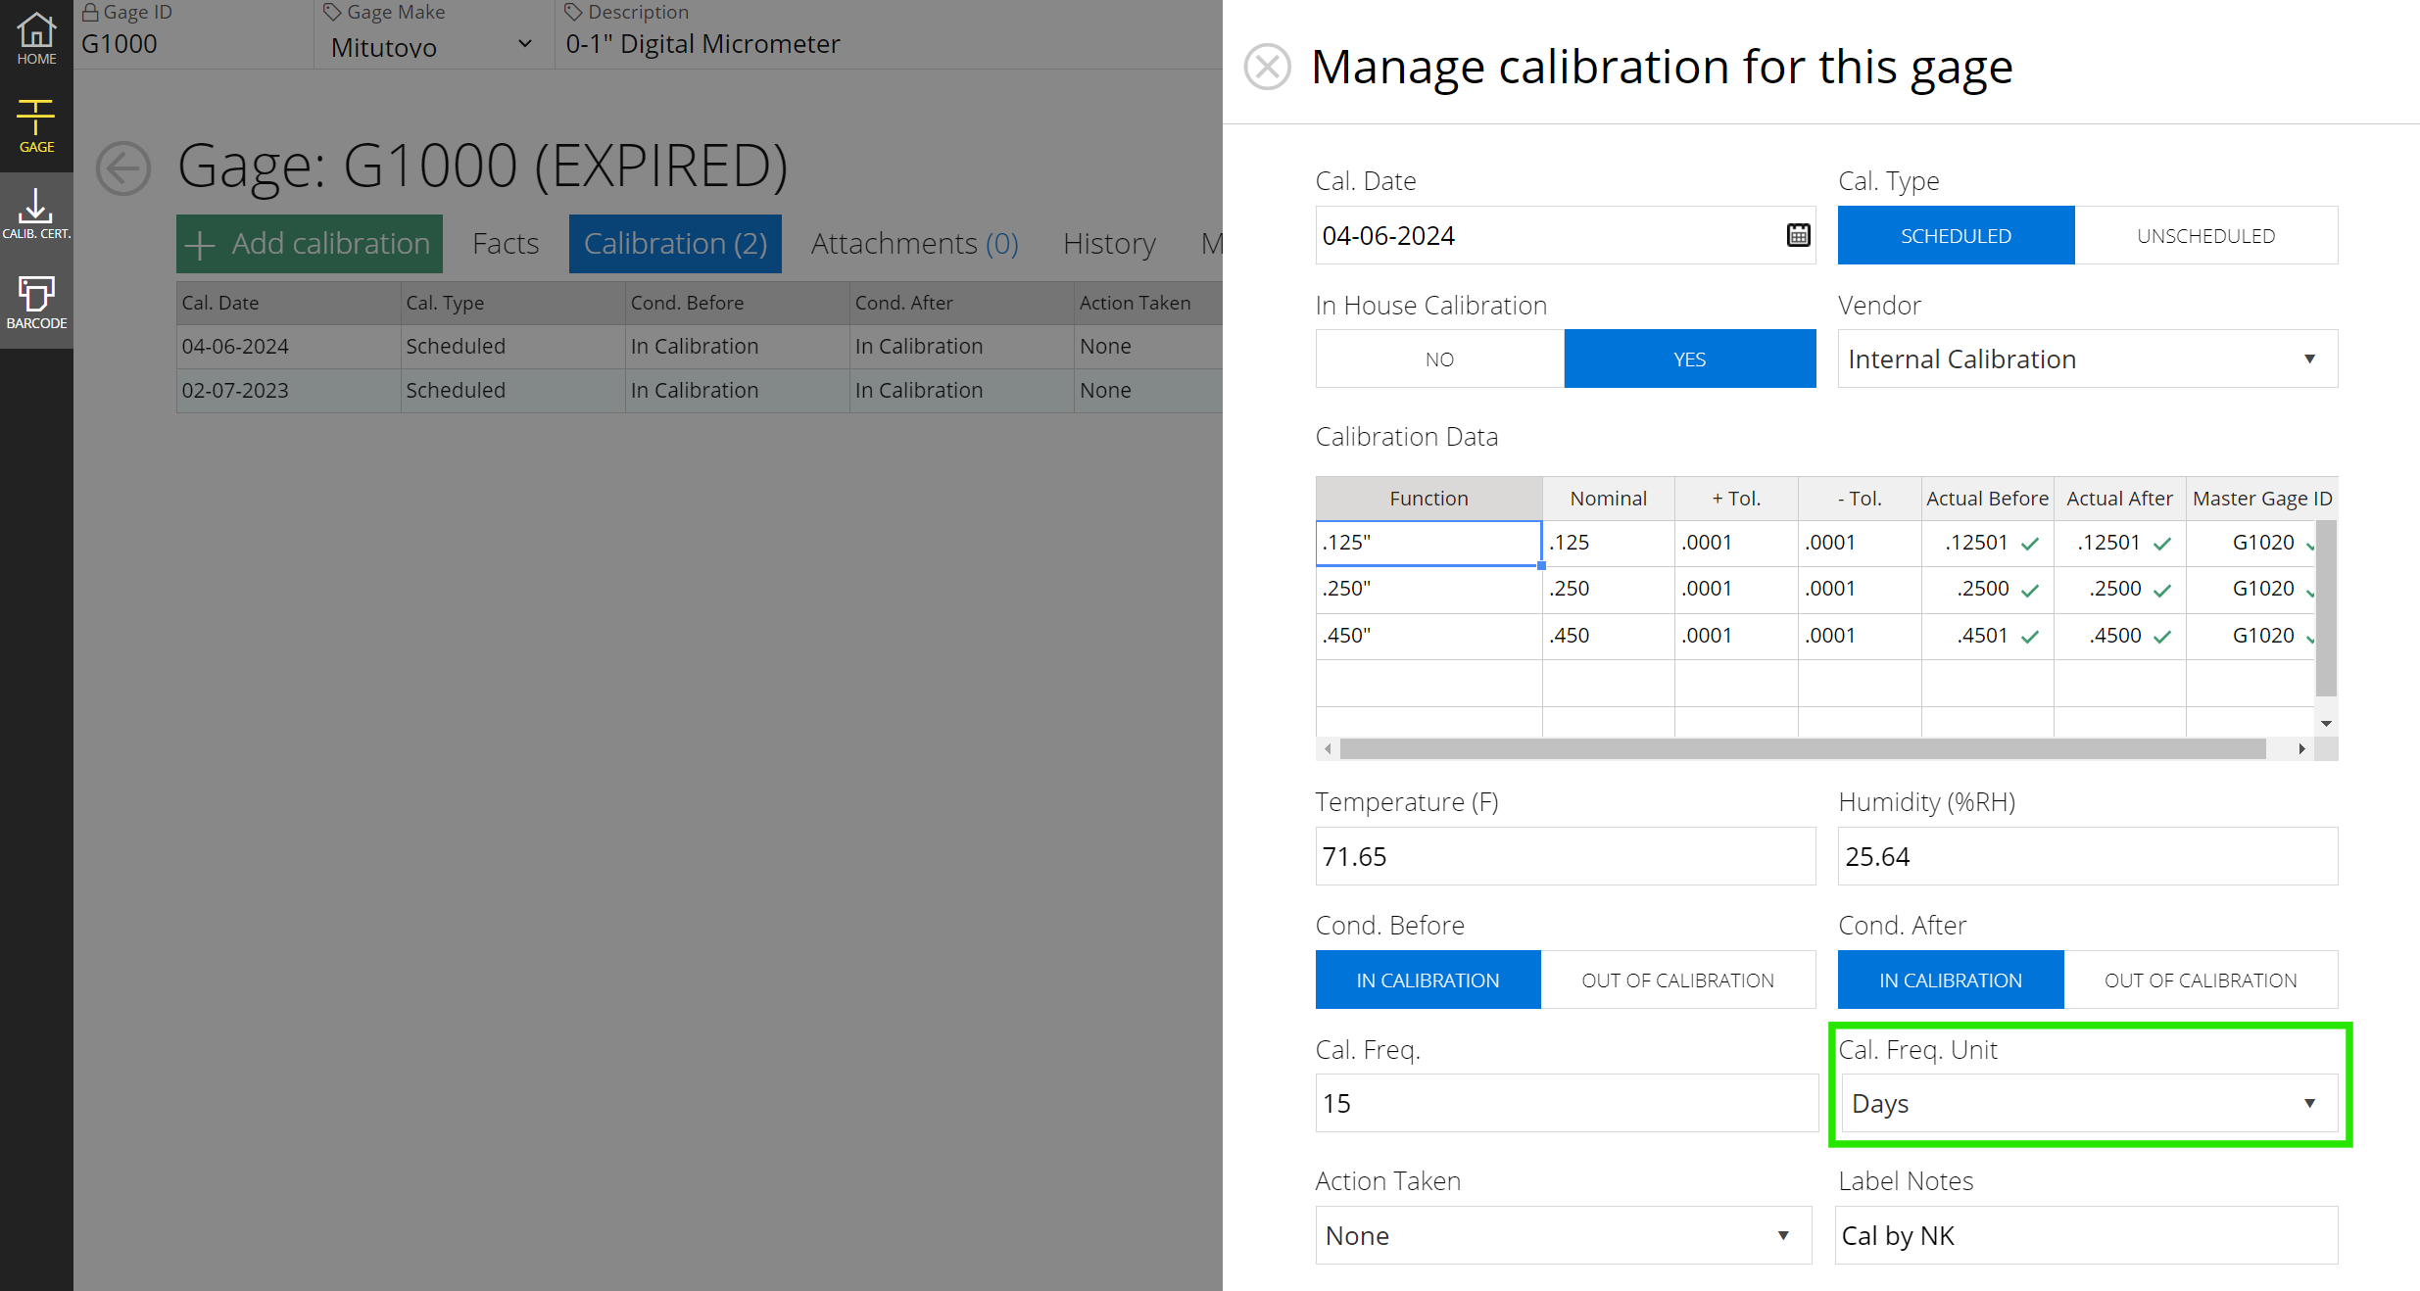Open the 02-07-2023 calibration row
Viewport: 2420px width, 1291px height.
(x=700, y=391)
